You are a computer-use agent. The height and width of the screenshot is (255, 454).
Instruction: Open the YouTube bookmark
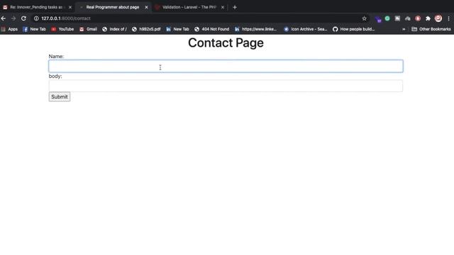(62, 29)
